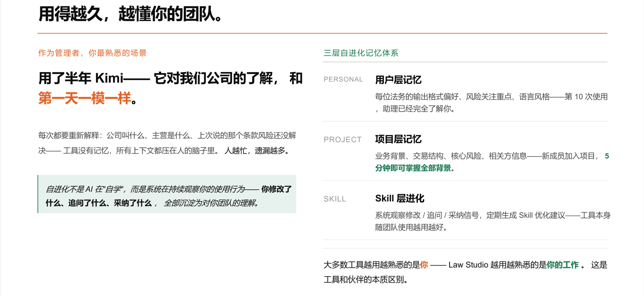Click the closing line '工具和伙伴的本质区别。'

point(366,280)
